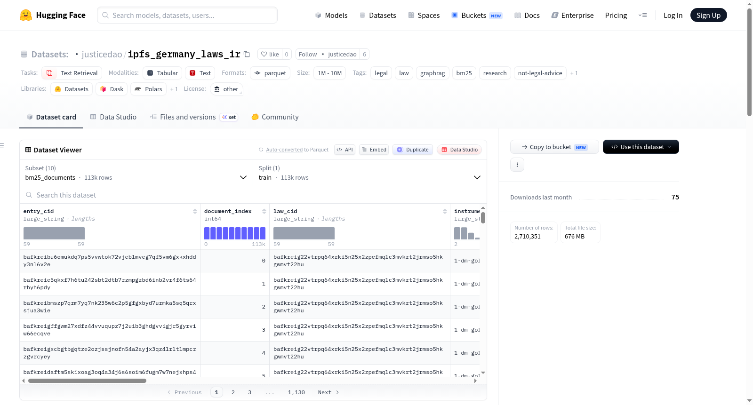
Task: Open the three-dot more options button
Action: [517, 165]
